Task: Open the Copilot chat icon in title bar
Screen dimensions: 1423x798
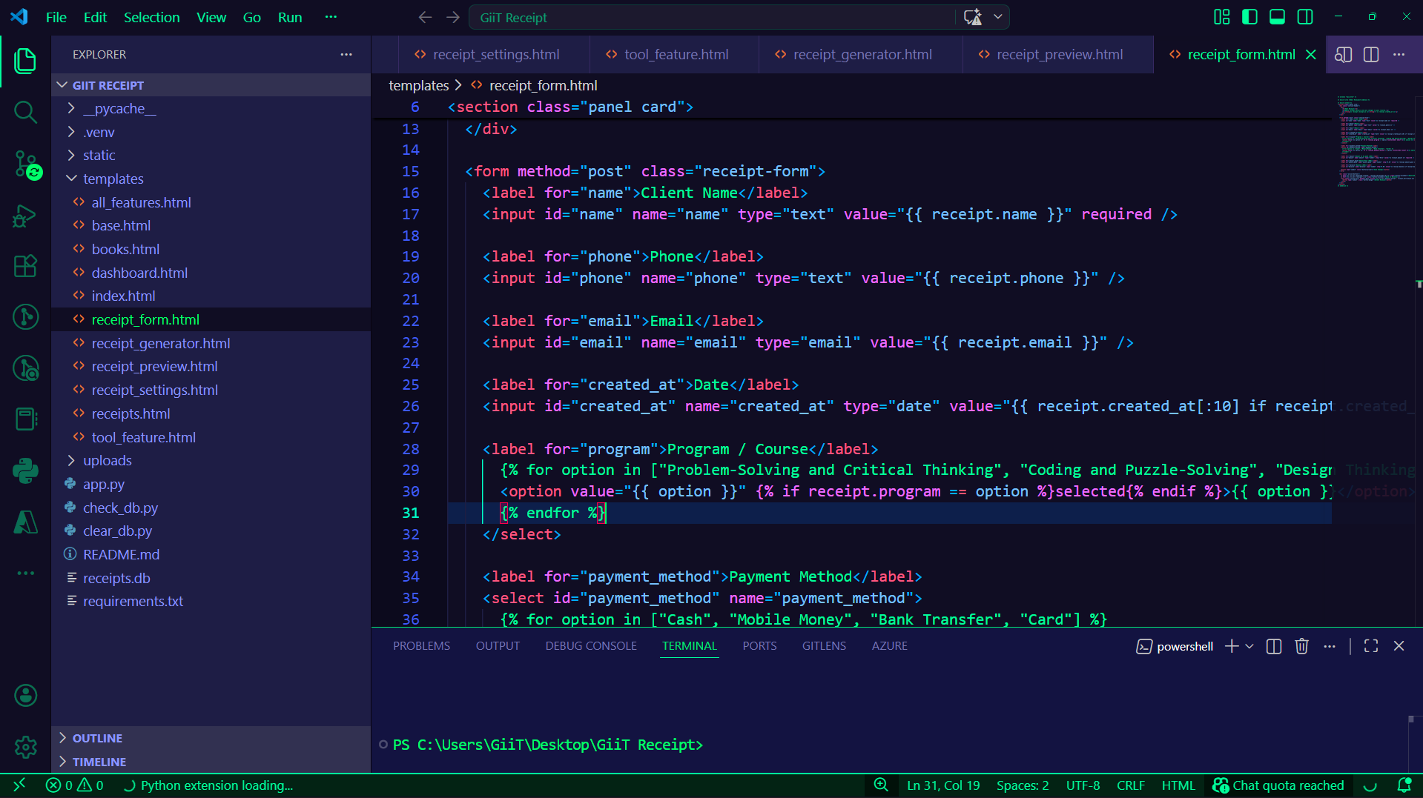Action: [972, 17]
